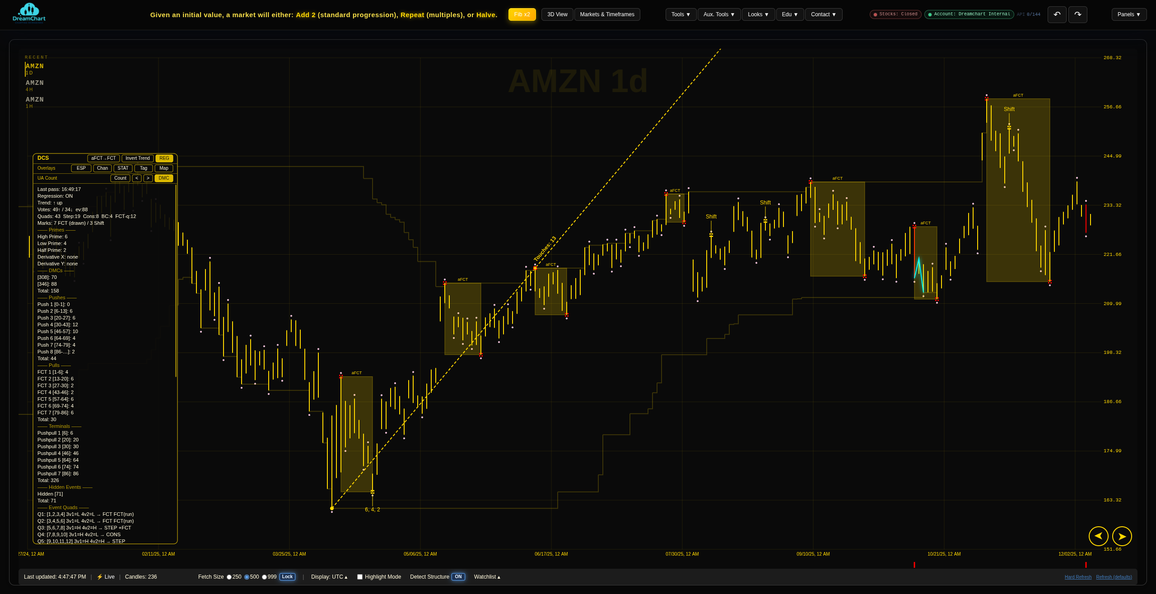This screenshot has width=1156, height=594.
Task: Toggle Detect Structure ON switch
Action: (458, 577)
